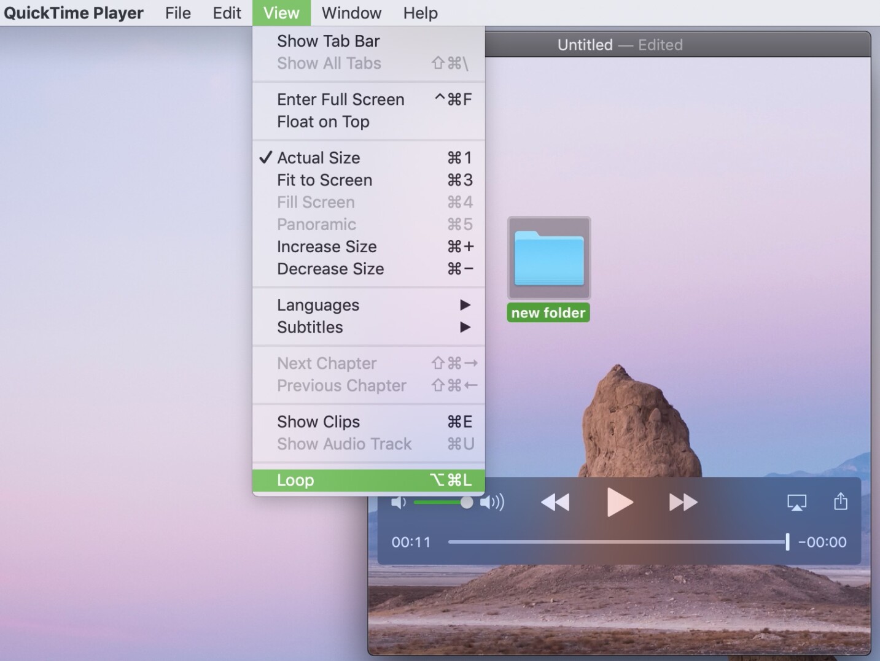The width and height of the screenshot is (880, 661).
Task: Open the Help menu
Action: coord(420,12)
